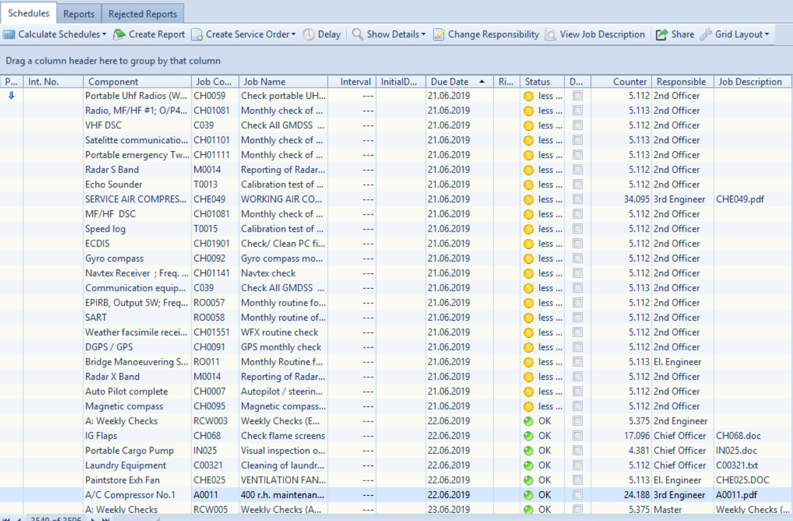Tick the checkbox in SART row
Image resolution: width=793 pixels, height=521 pixels.
pos(577,317)
